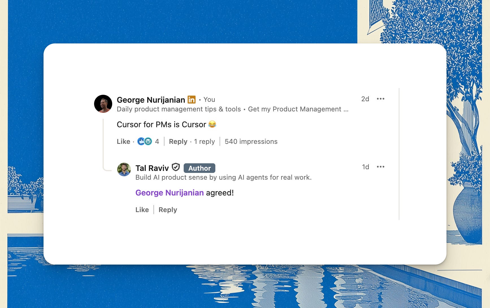The width and height of the screenshot is (490, 308).
Task: Expand the 1 reply link
Action: point(204,142)
